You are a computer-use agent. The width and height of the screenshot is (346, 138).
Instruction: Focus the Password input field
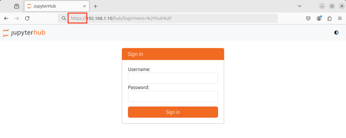pos(173,96)
